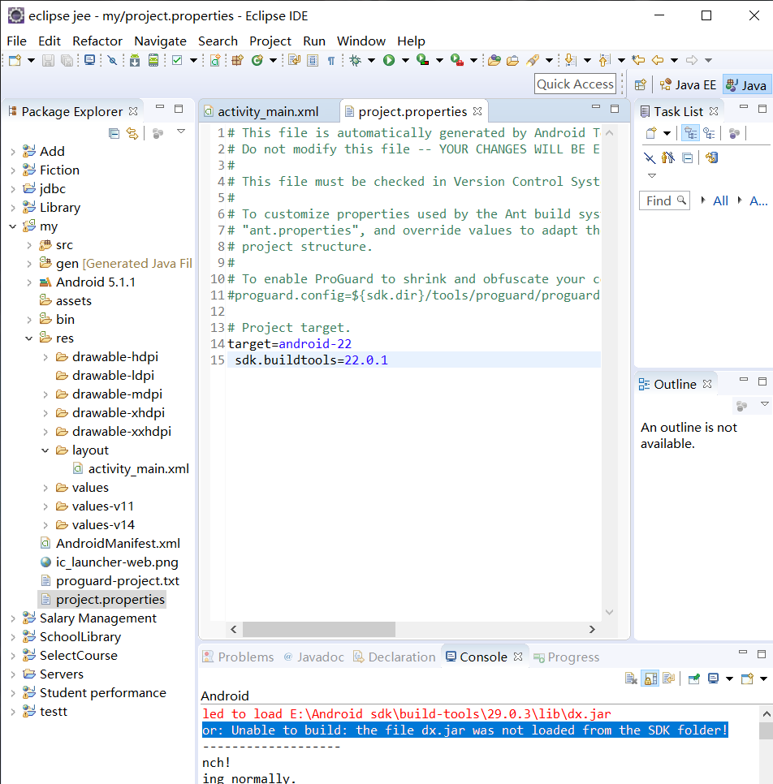
Task: Click the Clear Console icon
Action: (x=632, y=678)
